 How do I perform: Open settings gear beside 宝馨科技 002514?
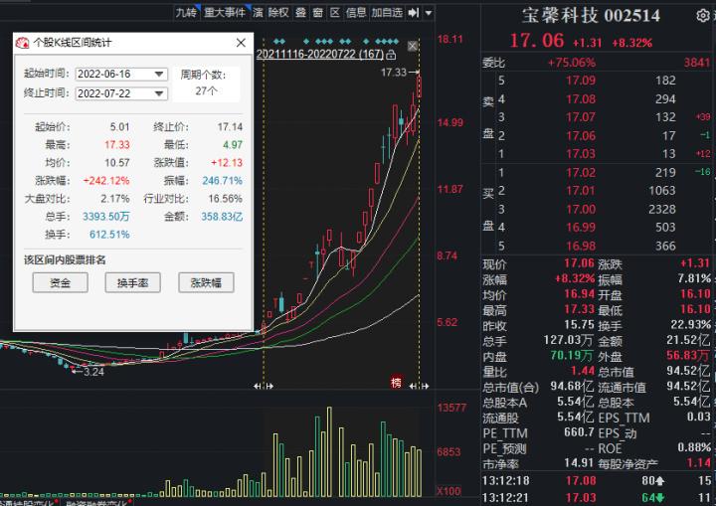(703, 16)
